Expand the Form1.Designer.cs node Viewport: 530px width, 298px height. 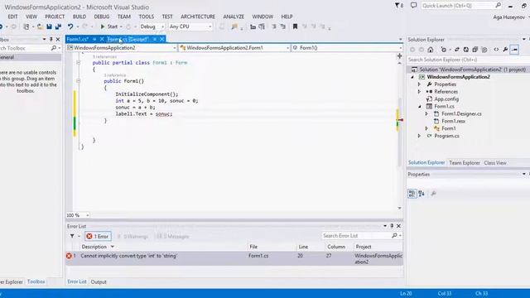(x=426, y=114)
